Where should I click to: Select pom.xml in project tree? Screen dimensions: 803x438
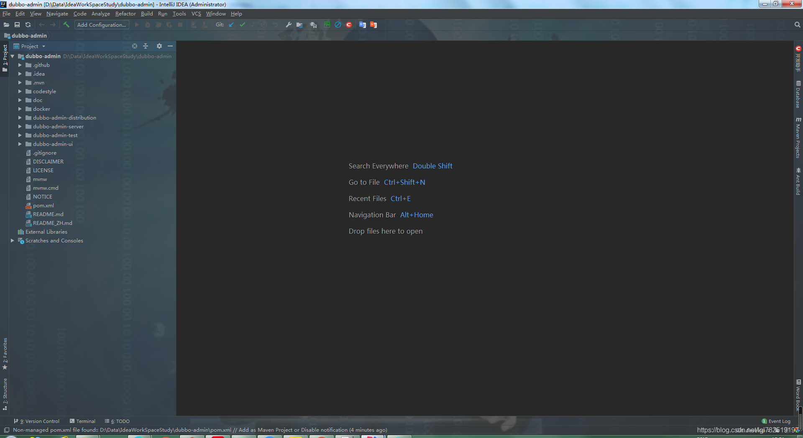pos(43,206)
